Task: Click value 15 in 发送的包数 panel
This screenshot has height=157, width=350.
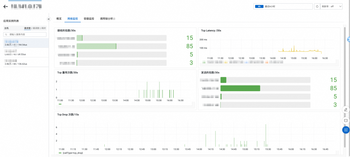Action: coord(333,80)
